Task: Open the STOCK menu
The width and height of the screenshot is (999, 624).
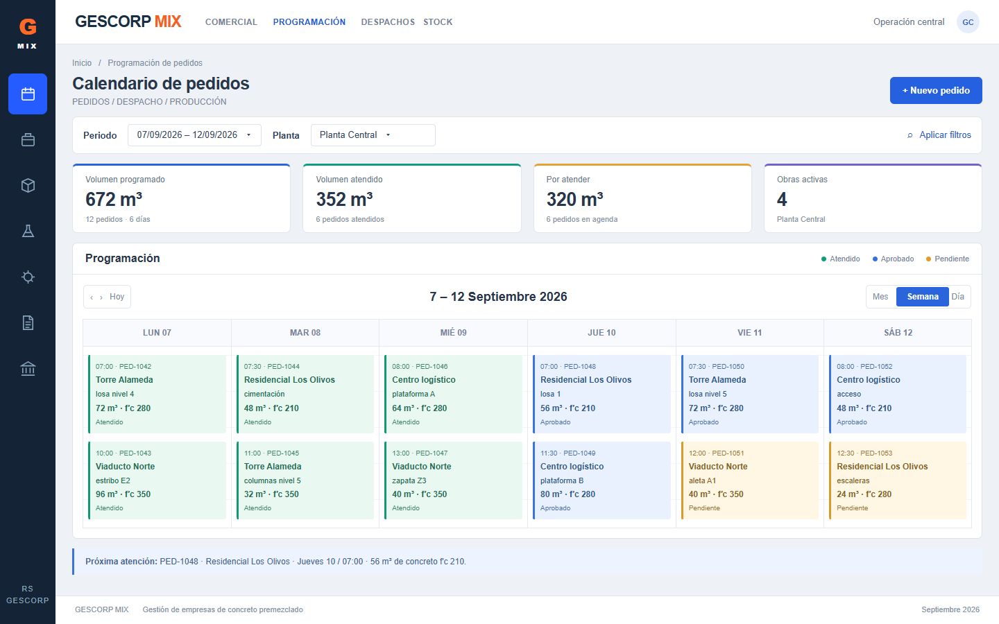Action: tap(438, 22)
